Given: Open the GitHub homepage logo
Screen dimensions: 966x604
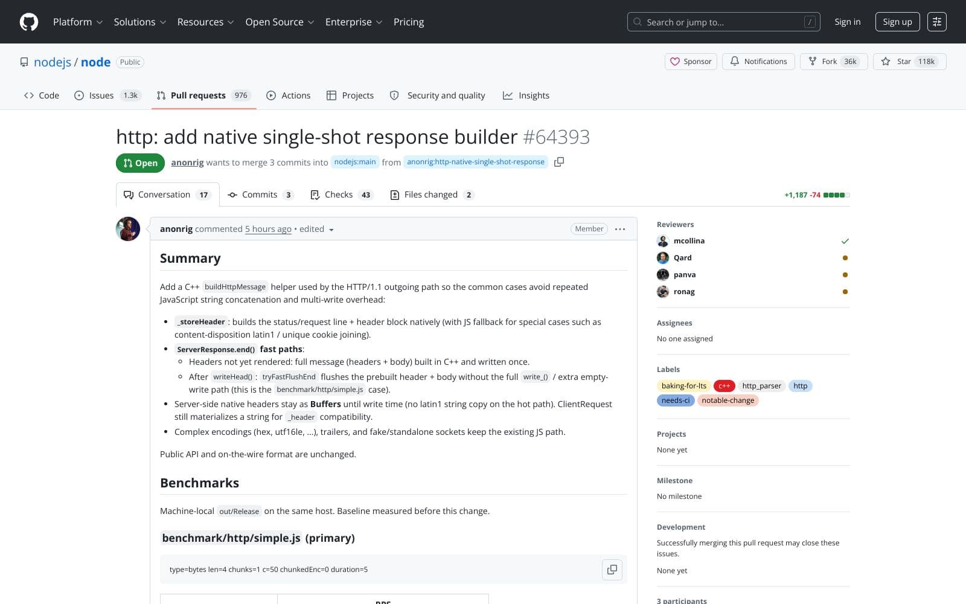Looking at the screenshot, I should [x=29, y=22].
